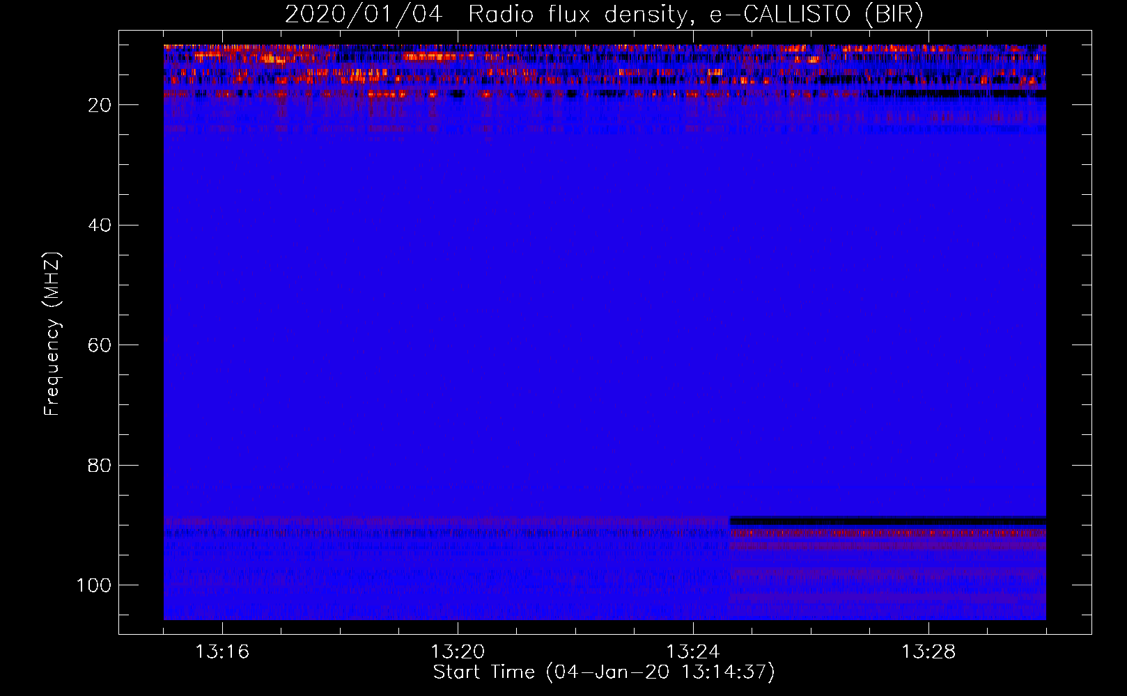Click the 40 frequency tick label
Viewport: 1127px width, 696px height.
[x=100, y=226]
